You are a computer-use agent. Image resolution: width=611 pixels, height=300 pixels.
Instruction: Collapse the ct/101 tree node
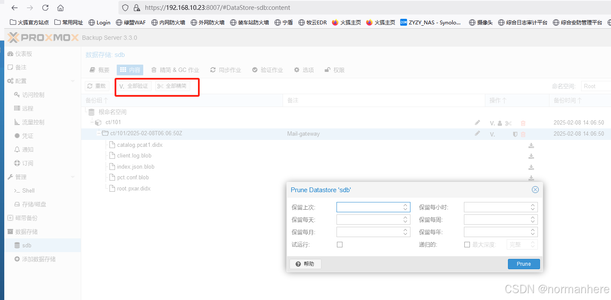tap(92, 122)
